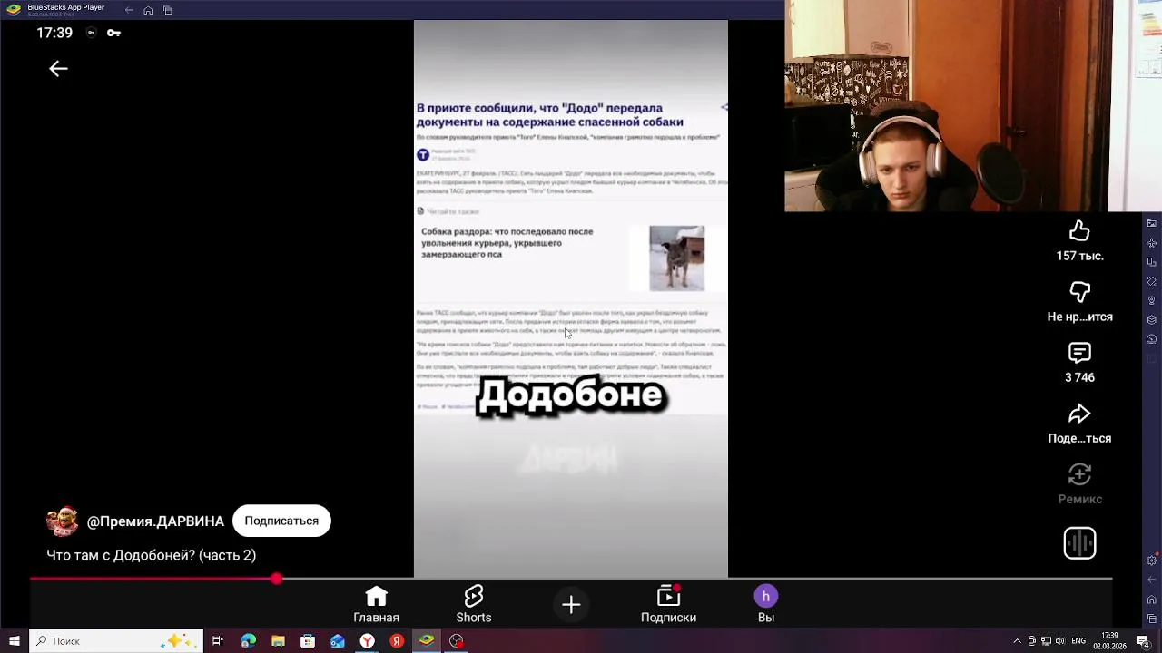Open the Windows Start menu
Viewport: 1162px width, 653px height.
pos(14,641)
